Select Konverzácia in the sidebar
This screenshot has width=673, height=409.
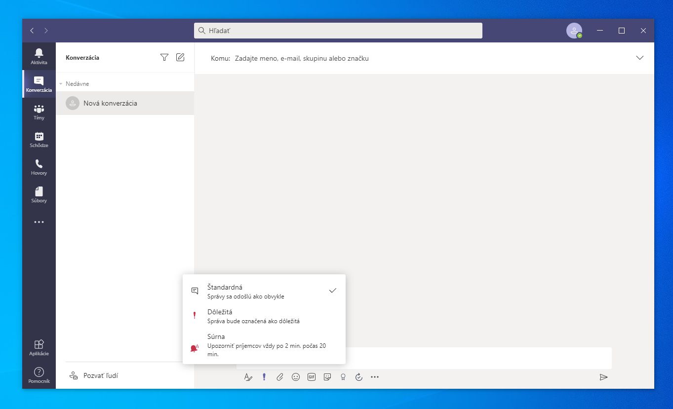click(39, 84)
